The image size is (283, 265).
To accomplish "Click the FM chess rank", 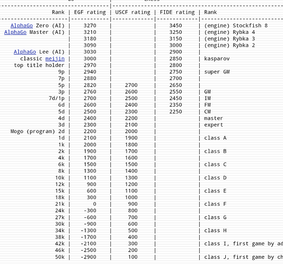I will [207, 105].
